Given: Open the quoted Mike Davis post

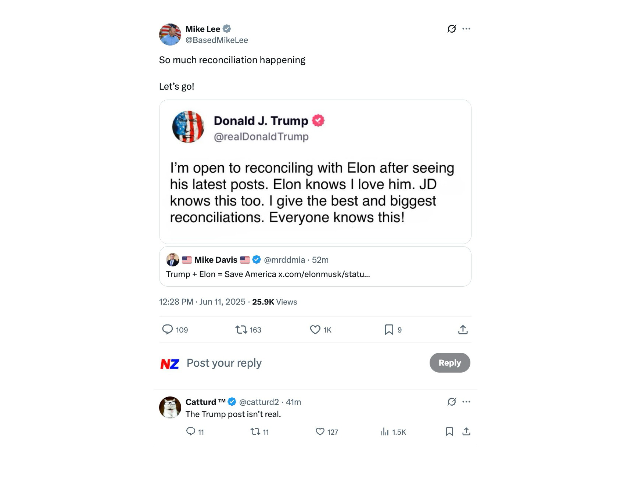Looking at the screenshot, I should pos(315,266).
